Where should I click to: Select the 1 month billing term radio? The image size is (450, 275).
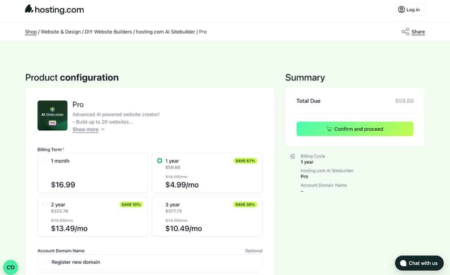click(45, 161)
